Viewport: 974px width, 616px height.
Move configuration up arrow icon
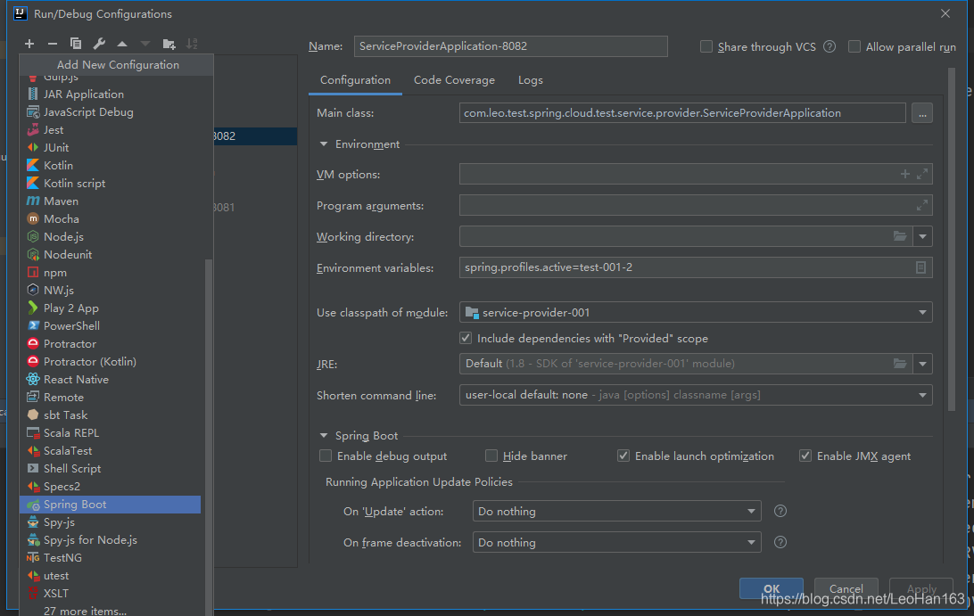[x=121, y=44]
